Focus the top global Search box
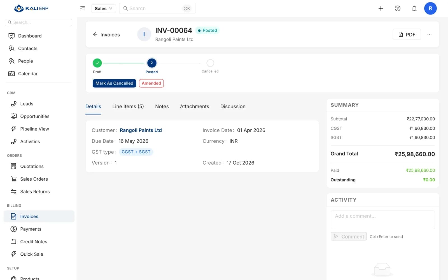This screenshot has height=280, width=448. coord(157,8)
